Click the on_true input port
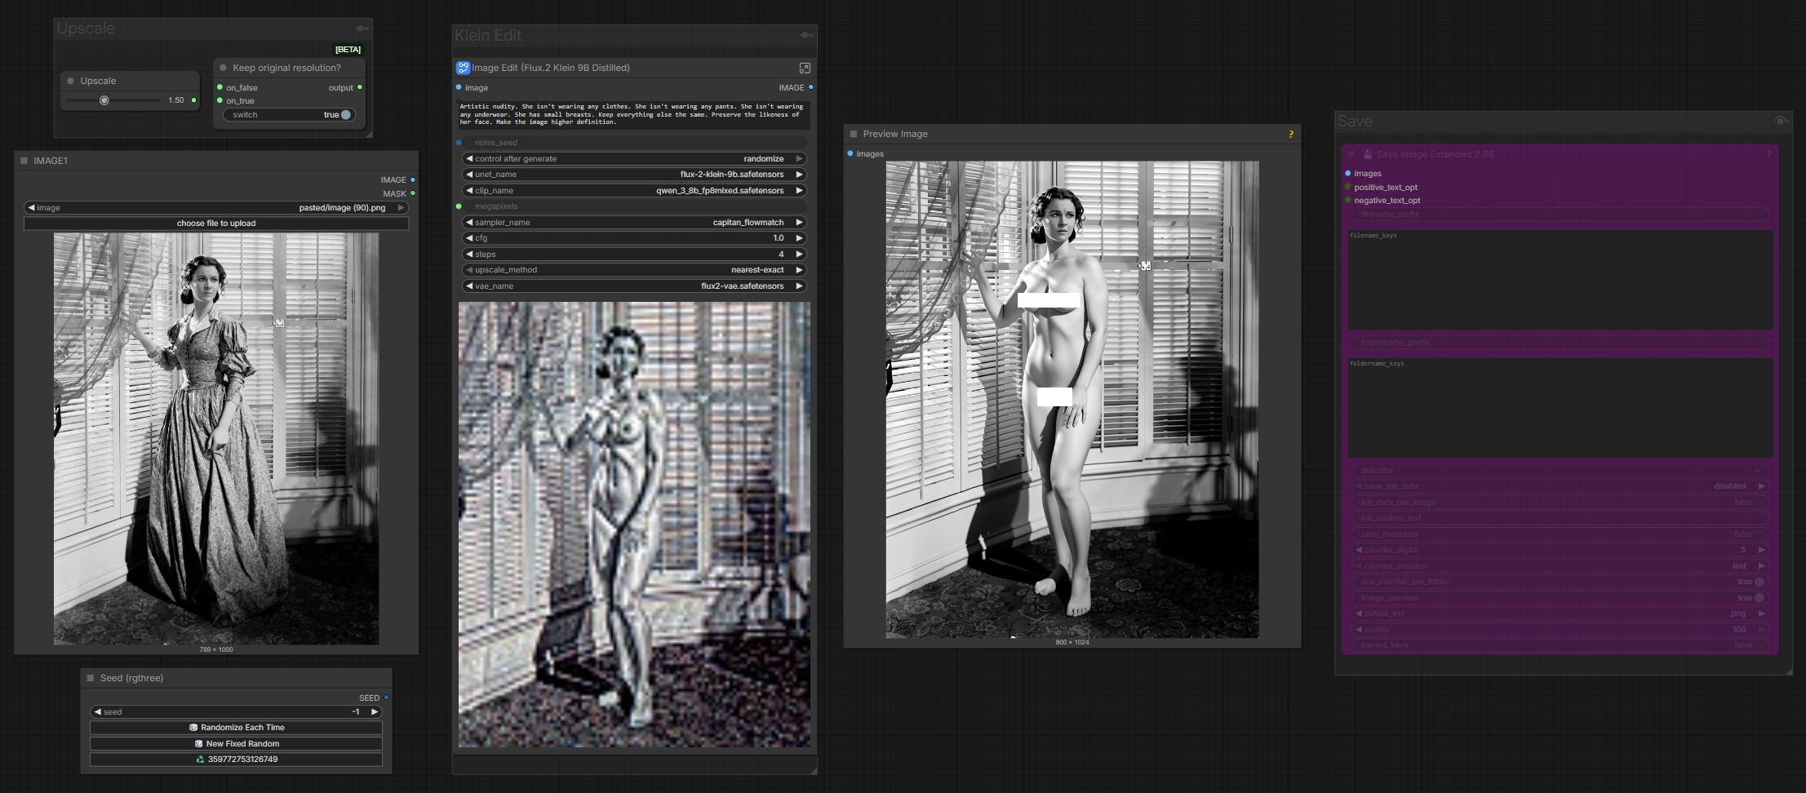The width and height of the screenshot is (1806, 793). click(x=220, y=100)
